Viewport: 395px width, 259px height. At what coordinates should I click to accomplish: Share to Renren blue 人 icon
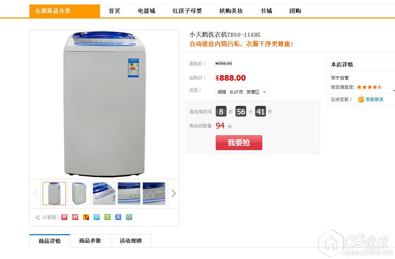[x=118, y=217]
